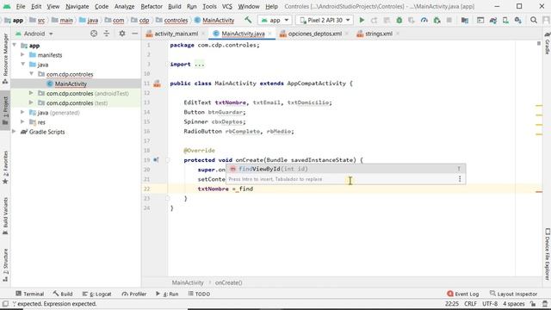This screenshot has height=310, width=551.
Task: Click the Run Anything icon in toolbar
Action: pyautogui.click(x=480, y=20)
